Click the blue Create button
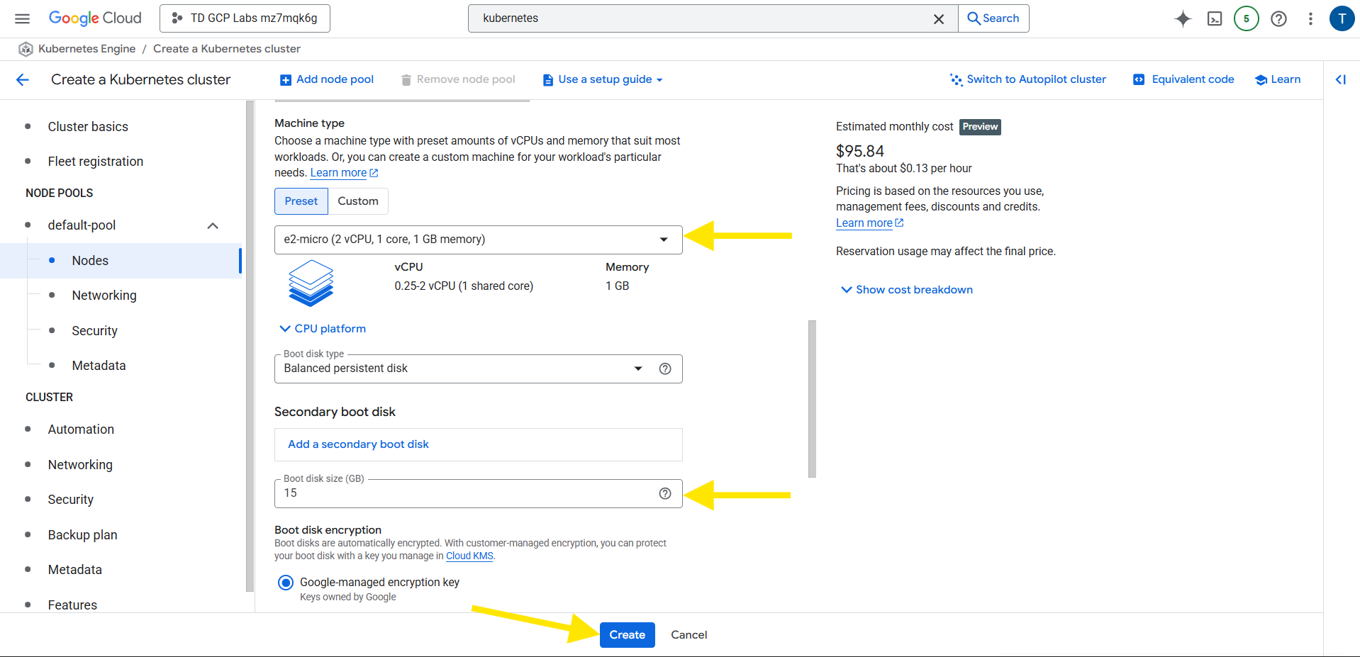 point(627,635)
